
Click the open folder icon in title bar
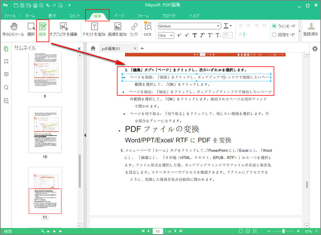click(16, 5)
